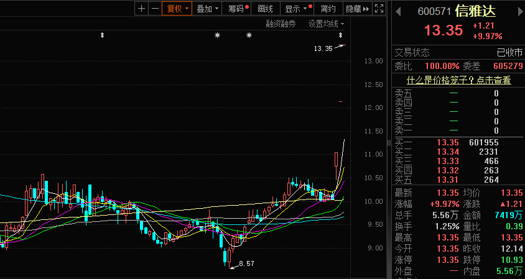The image size is (525, 279).
Task: Click the rightmost dividend arrow marker on chart
Action: (340, 35)
